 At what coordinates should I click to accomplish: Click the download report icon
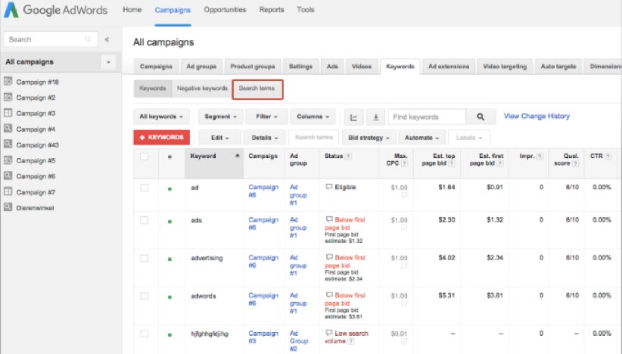pyautogui.click(x=375, y=117)
